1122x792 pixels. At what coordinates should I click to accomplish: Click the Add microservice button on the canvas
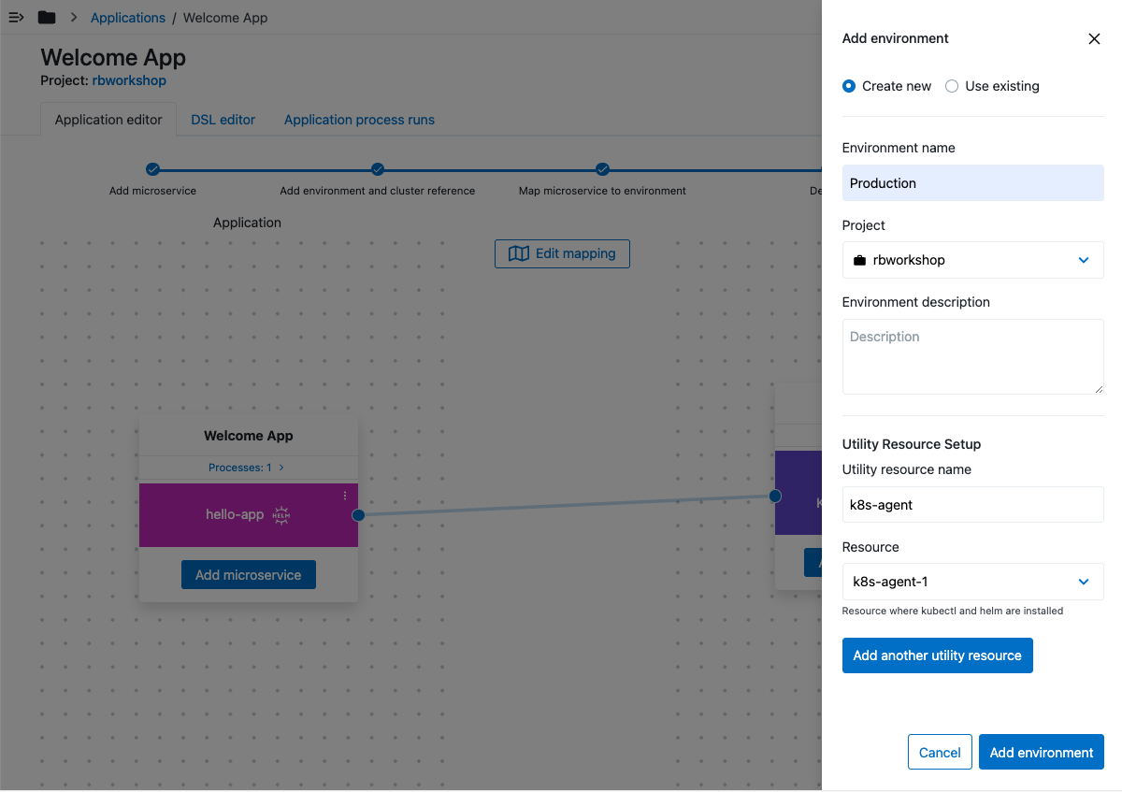point(248,574)
